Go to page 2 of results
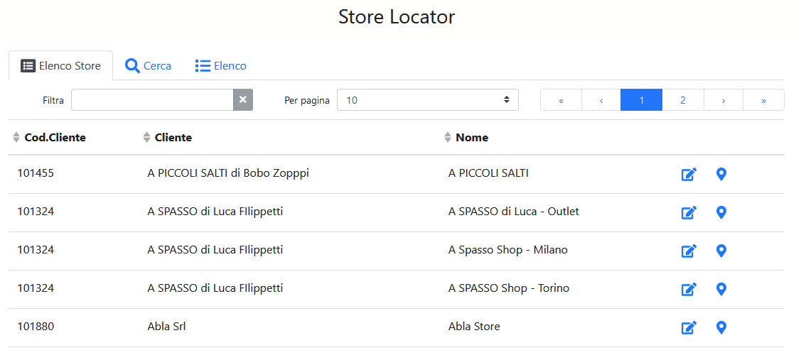This screenshot has width=801, height=355. (682, 100)
